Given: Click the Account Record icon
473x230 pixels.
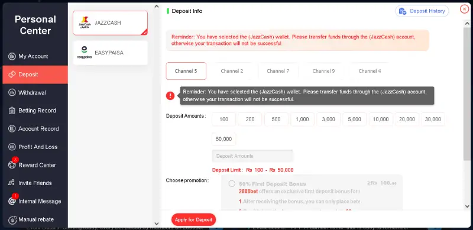Looking at the screenshot, I should pos(12,129).
